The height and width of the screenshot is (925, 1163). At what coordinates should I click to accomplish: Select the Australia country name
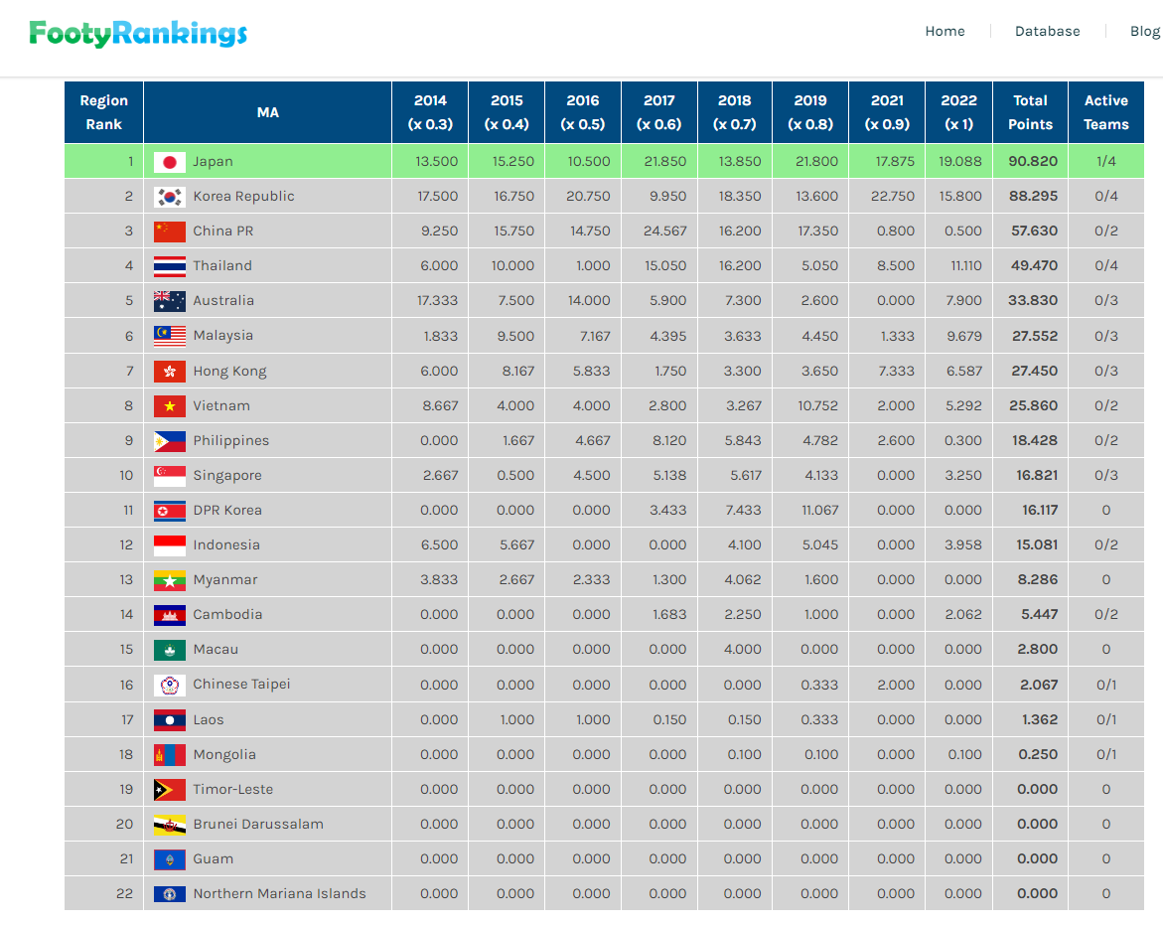coord(223,300)
